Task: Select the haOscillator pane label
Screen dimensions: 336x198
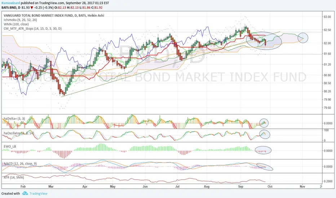Action: coord(19,133)
